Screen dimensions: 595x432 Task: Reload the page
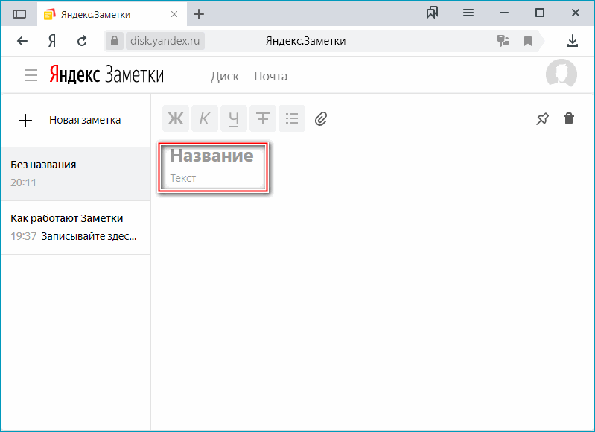click(x=82, y=41)
